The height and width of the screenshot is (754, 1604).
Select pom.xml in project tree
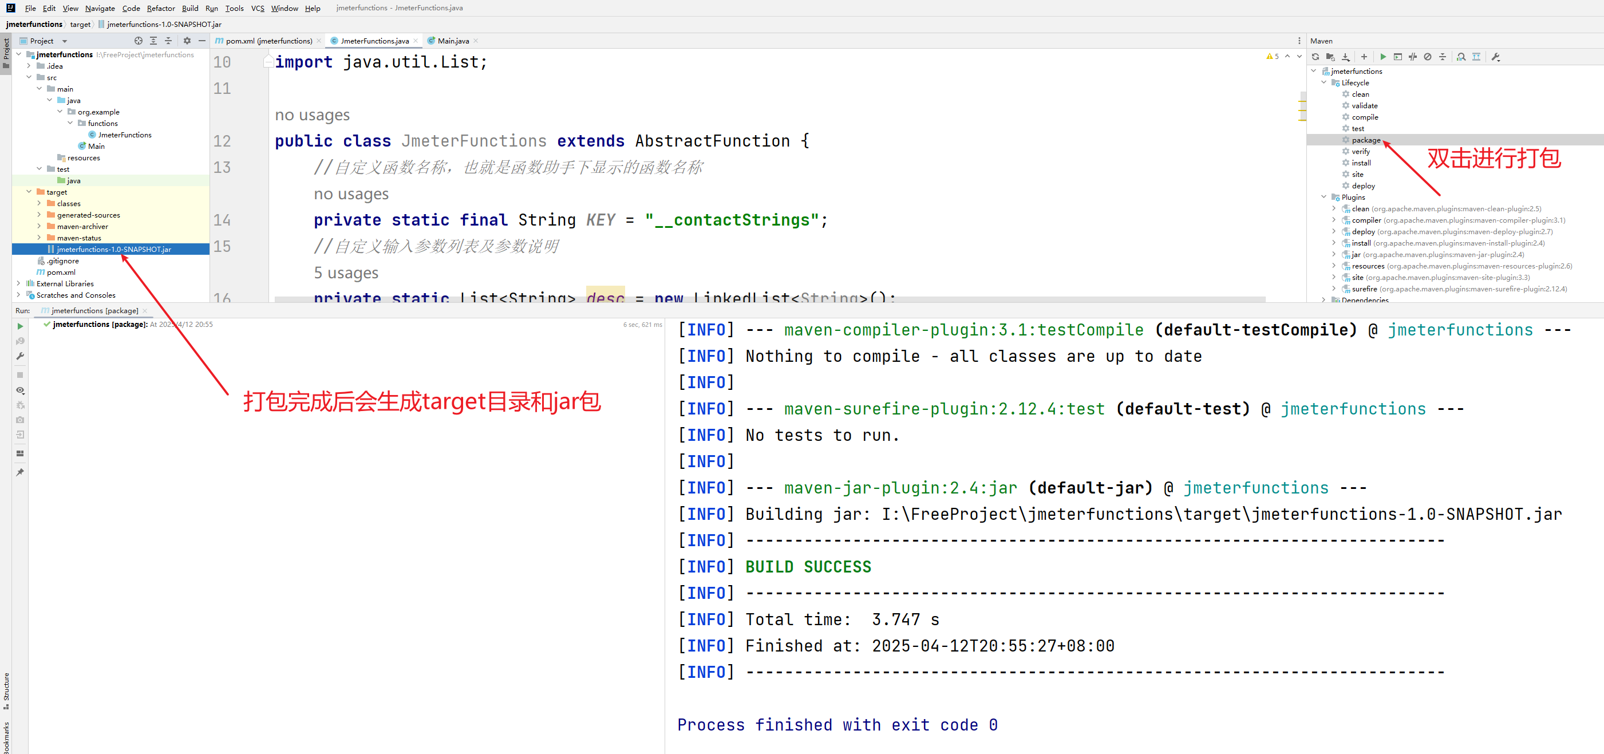click(61, 272)
